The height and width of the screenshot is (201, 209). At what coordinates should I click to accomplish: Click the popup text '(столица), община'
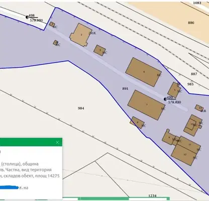pyautogui.click(x=20, y=164)
